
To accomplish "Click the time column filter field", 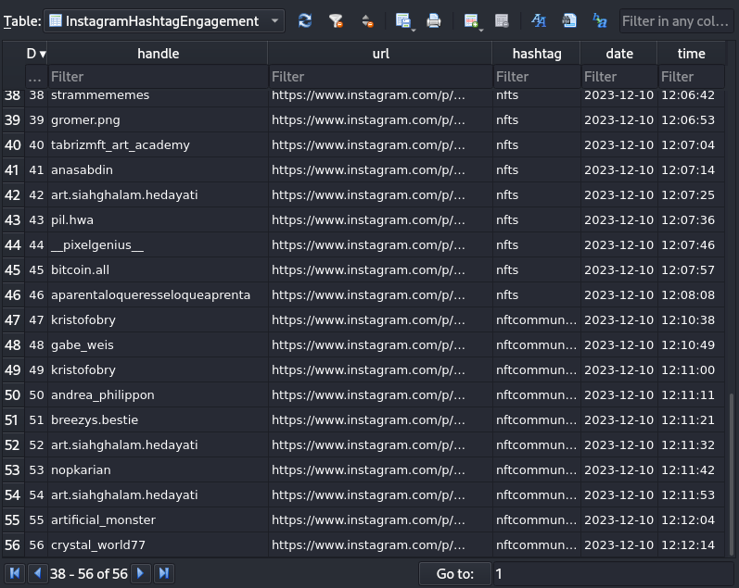I will coord(692,77).
